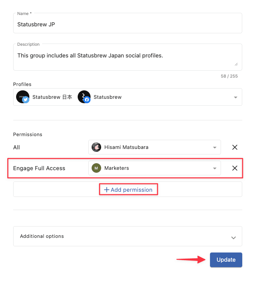Click the Hisami Matsubara avatar photo
258x288 pixels.
point(96,147)
